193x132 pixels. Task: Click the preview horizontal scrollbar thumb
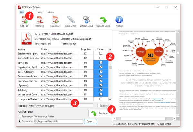pos(143,119)
